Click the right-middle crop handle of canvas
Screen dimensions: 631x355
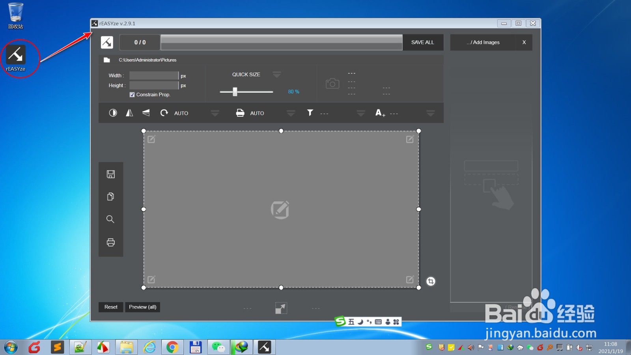tap(419, 209)
